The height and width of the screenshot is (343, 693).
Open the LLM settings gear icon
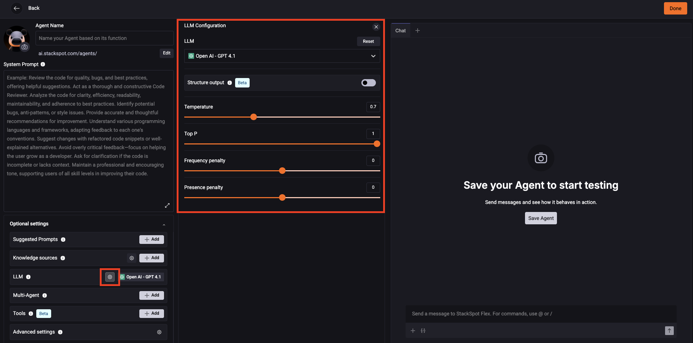(x=110, y=277)
